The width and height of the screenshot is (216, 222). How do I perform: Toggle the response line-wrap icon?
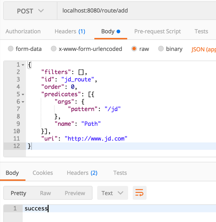pos(139,193)
